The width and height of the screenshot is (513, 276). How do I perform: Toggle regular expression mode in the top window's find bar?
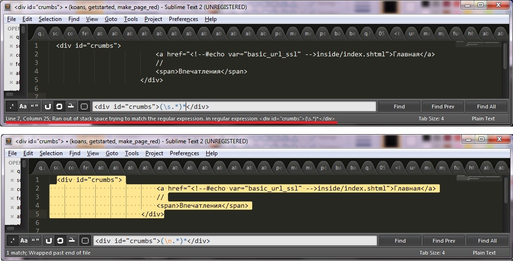tap(12, 106)
